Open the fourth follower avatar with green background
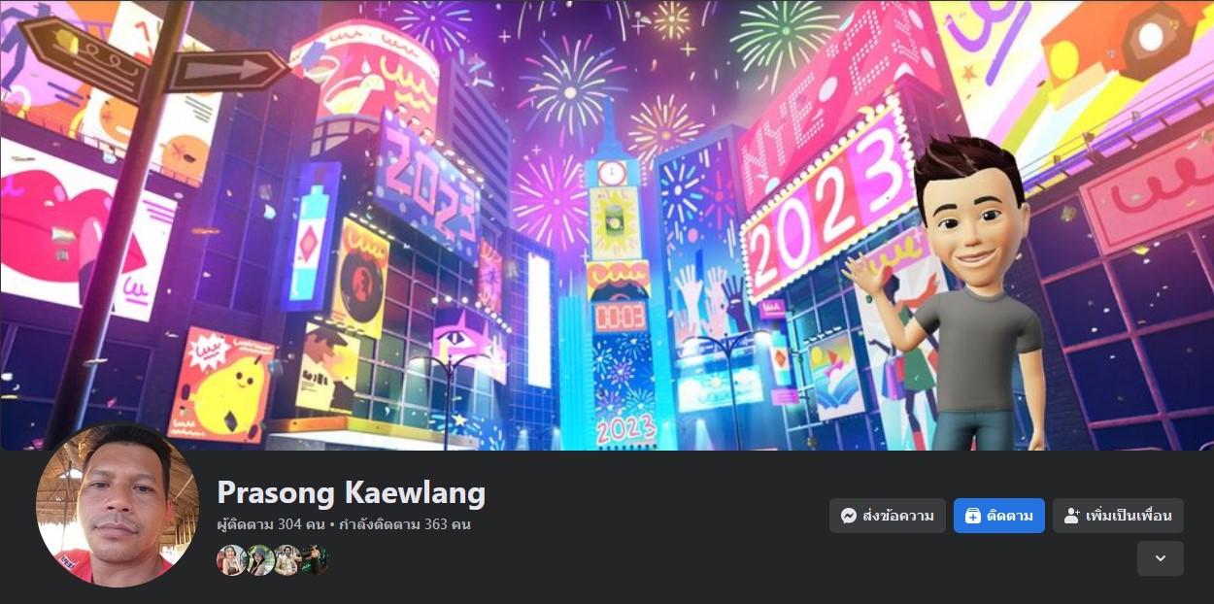The image size is (1214, 604). 314,560
